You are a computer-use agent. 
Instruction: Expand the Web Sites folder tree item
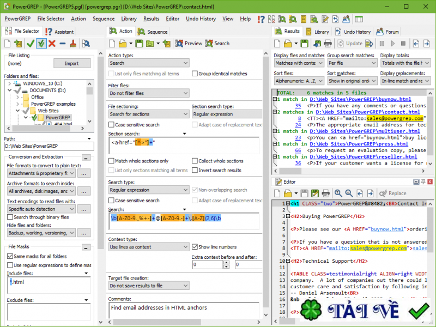pyautogui.click(x=19, y=111)
